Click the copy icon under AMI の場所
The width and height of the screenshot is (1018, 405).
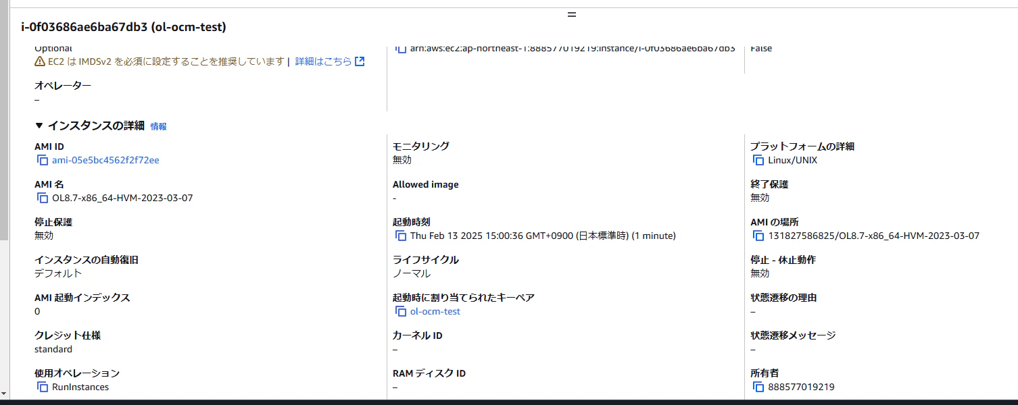(x=758, y=236)
